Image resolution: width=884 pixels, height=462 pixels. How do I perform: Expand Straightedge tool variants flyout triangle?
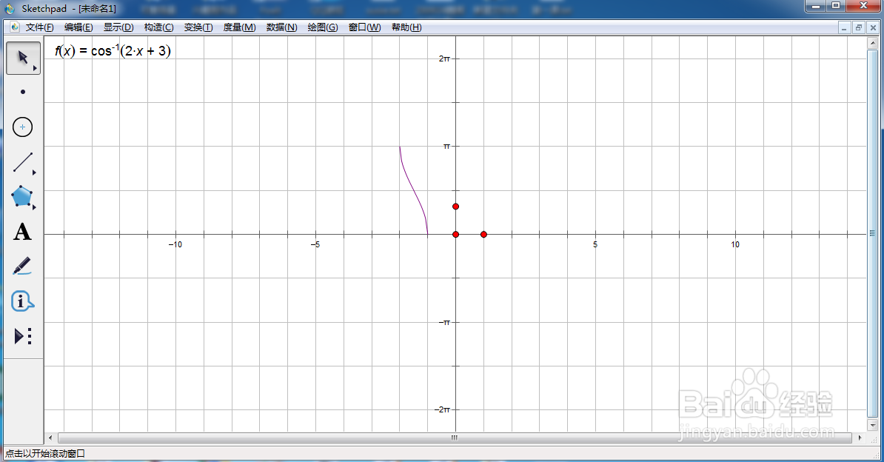(x=34, y=173)
